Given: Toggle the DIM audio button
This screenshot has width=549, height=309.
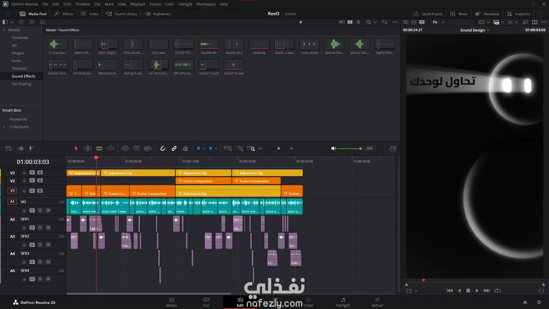Looking at the screenshot, I should tap(369, 148).
